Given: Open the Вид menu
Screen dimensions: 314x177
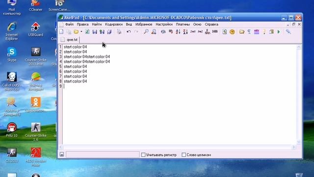Looking at the screenshot, I should (129, 24).
